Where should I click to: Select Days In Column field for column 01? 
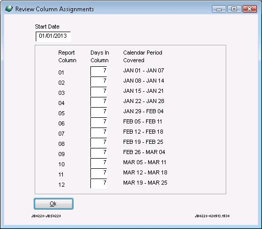tap(99, 71)
